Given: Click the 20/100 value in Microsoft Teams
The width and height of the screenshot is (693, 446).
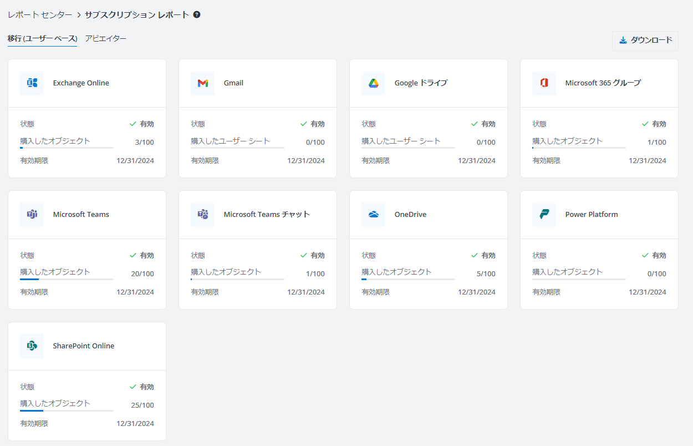Looking at the screenshot, I should click(x=142, y=274).
